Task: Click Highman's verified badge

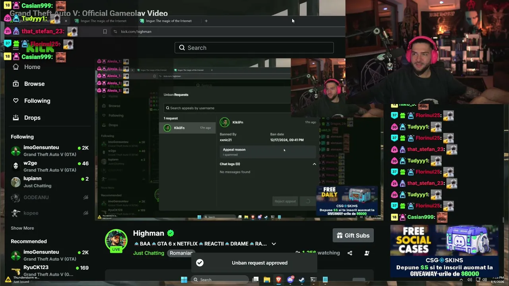Action: coord(171,233)
